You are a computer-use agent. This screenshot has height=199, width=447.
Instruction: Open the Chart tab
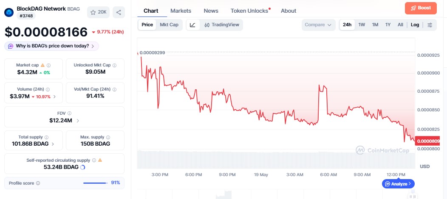pos(151,11)
